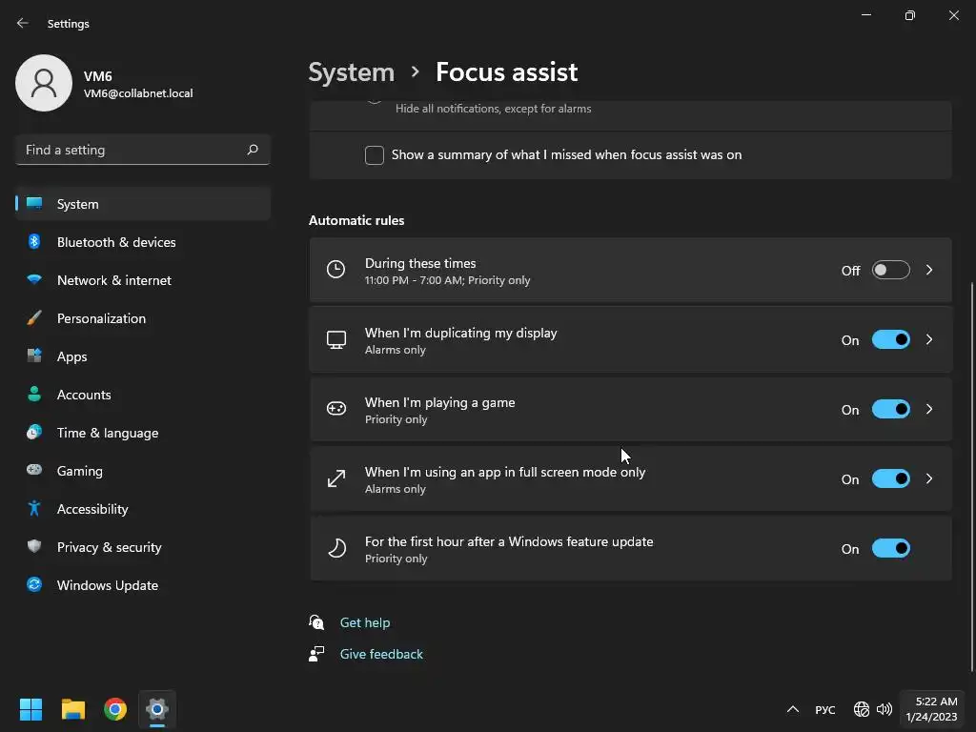Click the search magnifier in Find a setting

point(253,150)
